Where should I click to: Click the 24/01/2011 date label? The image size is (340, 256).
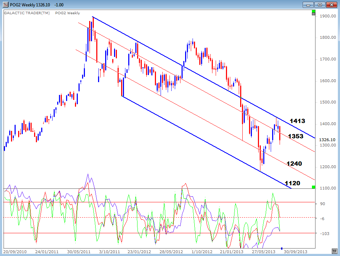click(47, 252)
